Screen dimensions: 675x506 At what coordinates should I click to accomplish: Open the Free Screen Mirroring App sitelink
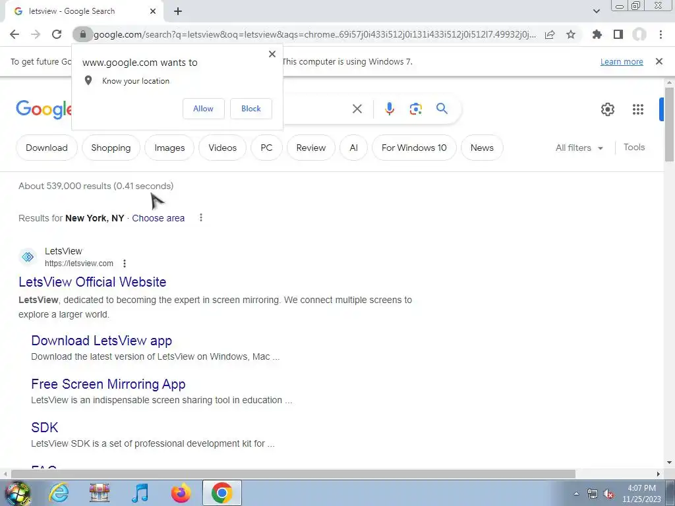pos(108,384)
